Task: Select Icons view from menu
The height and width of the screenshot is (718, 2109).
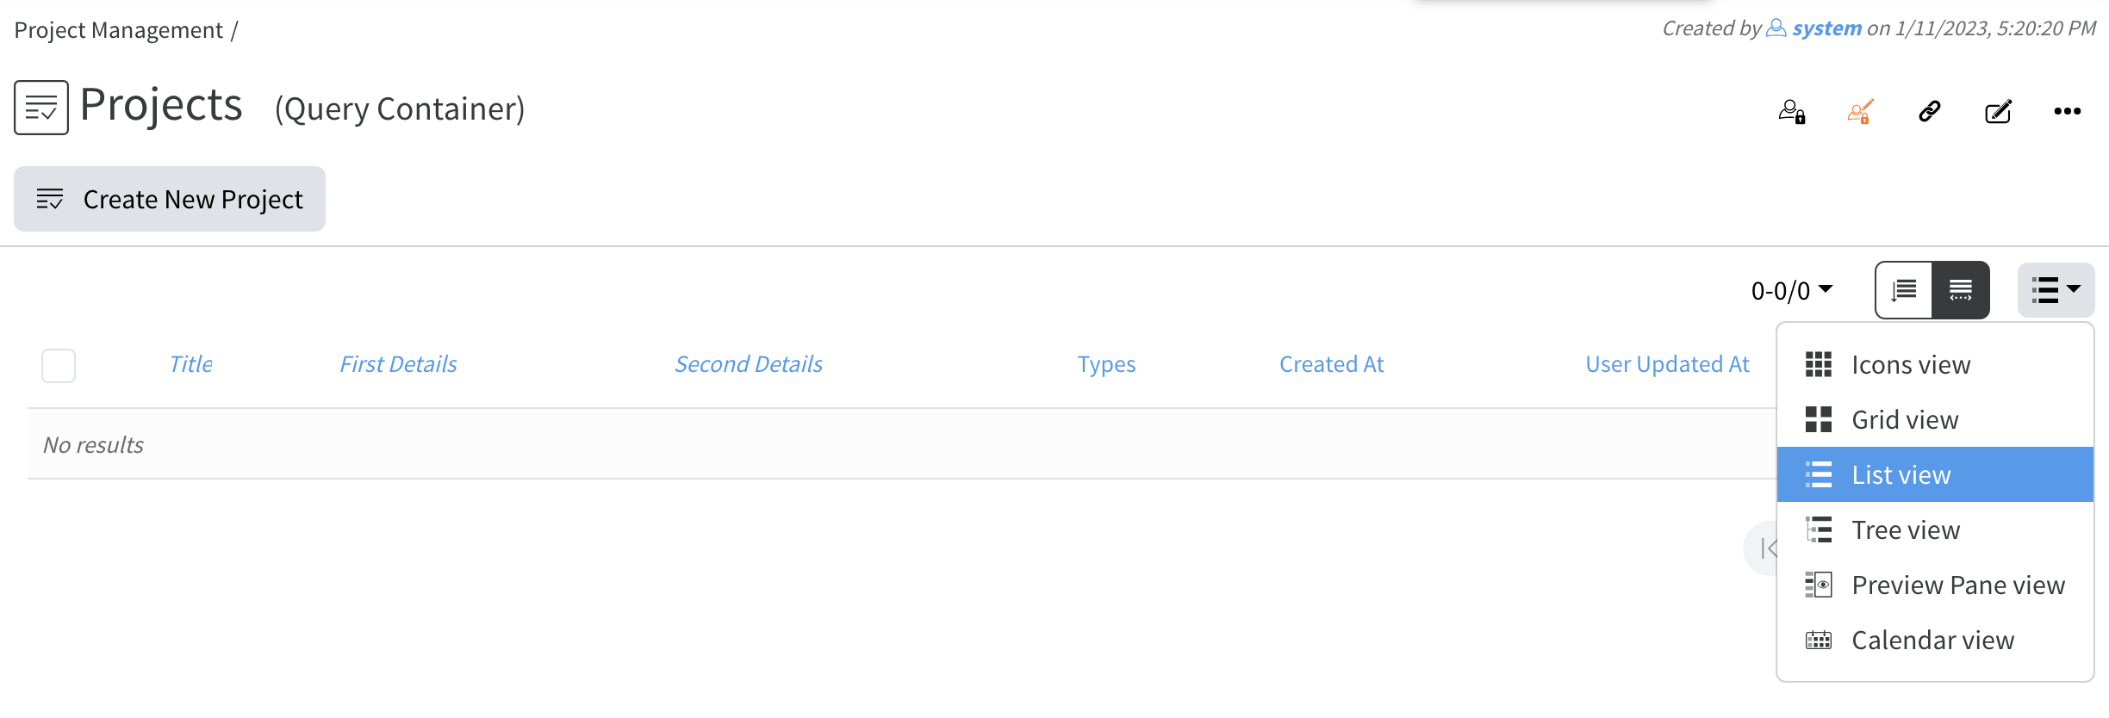Action: pos(1910,365)
